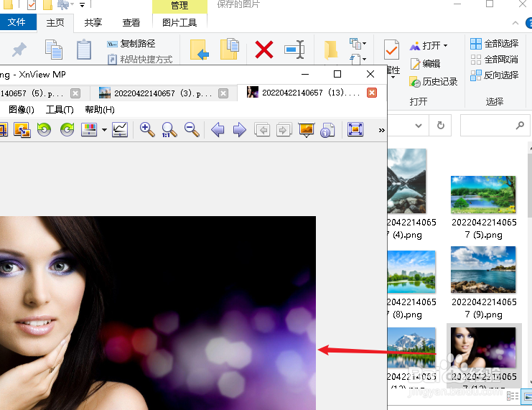Open the 帮助(H) menu in XnView

tap(100, 110)
